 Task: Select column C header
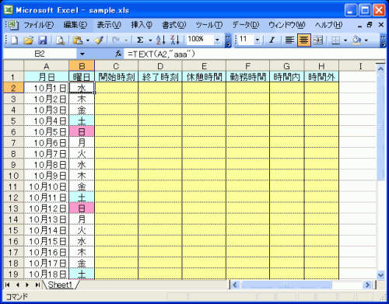pos(117,66)
